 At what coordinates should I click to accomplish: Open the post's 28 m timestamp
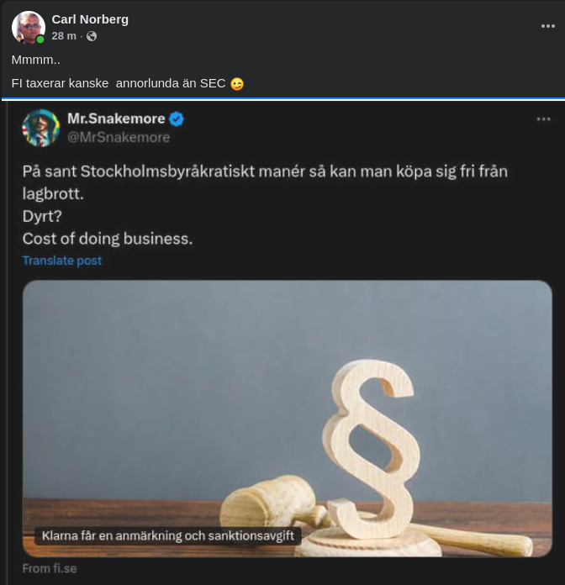click(63, 36)
